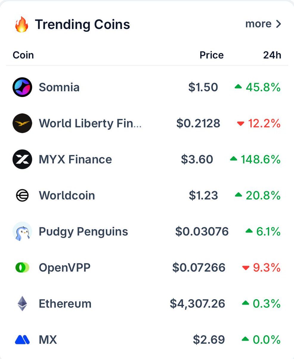
Task: Open the Somnia coin name link
Action: point(59,87)
